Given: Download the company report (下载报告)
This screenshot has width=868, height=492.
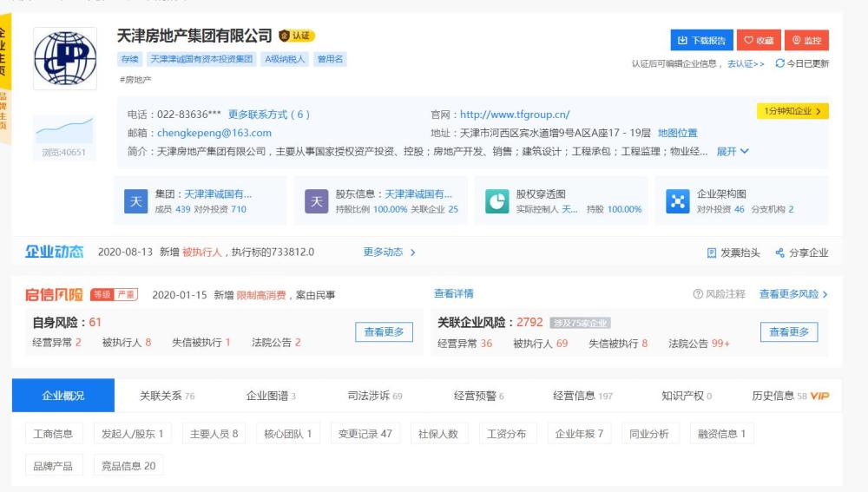Looking at the screenshot, I should point(701,41).
